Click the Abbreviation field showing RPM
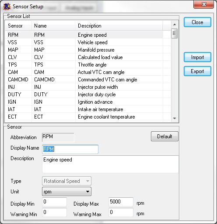This screenshot has width=217, height=224. tap(58, 137)
